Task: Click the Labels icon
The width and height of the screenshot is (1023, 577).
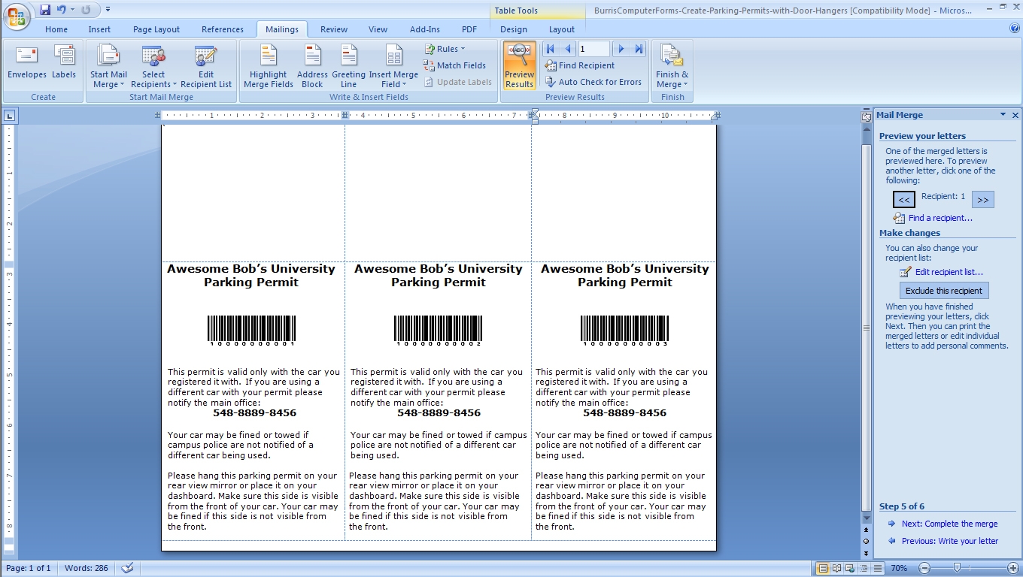Action: tap(64, 63)
